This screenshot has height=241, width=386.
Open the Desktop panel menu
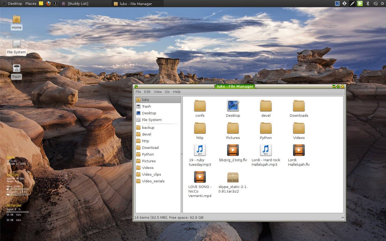pos(15,3)
